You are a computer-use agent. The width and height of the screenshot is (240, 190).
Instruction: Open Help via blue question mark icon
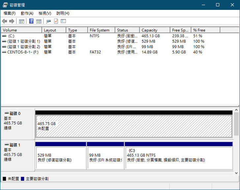[x=31, y=21]
